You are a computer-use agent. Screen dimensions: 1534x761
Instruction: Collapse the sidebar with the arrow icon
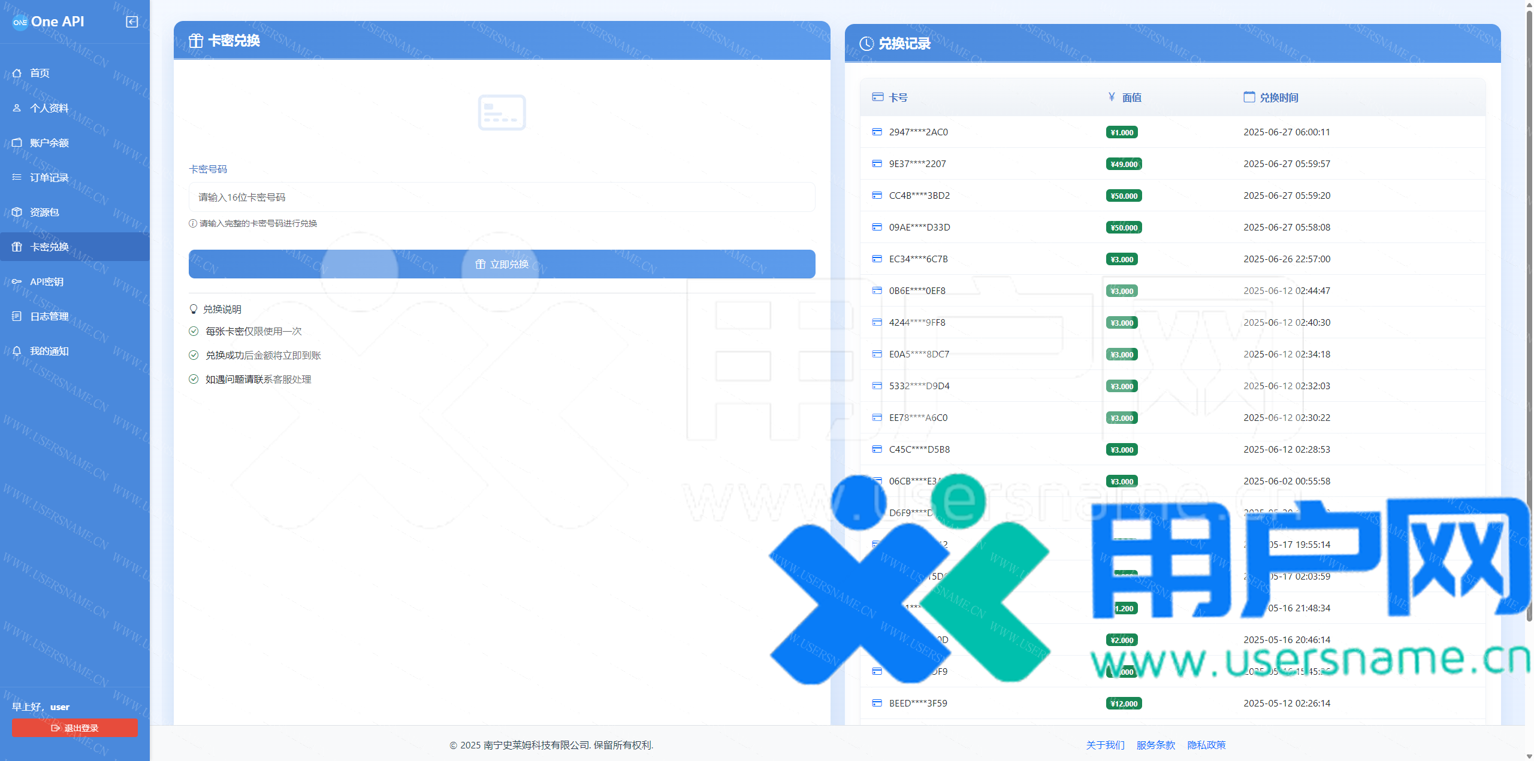[132, 22]
